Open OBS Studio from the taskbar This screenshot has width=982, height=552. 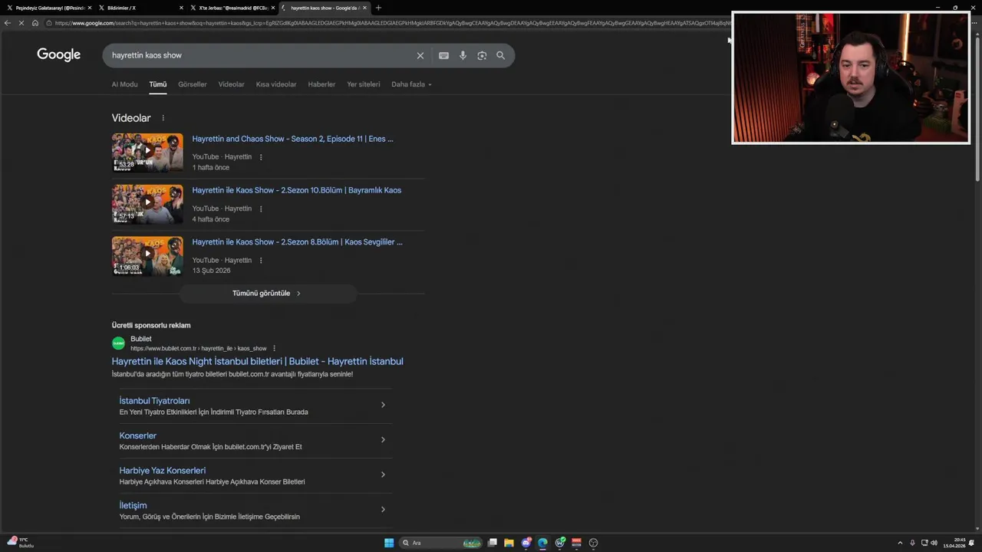point(593,543)
